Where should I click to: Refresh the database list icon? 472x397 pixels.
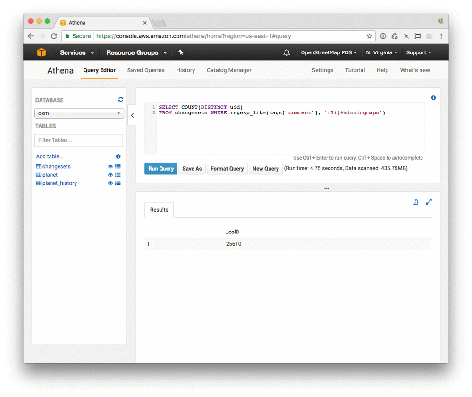pyautogui.click(x=121, y=99)
